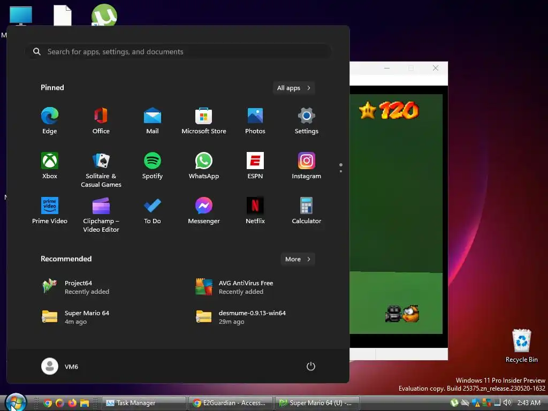The height and width of the screenshot is (411, 548).
Task: Focus the Start menu search field
Action: 178,52
